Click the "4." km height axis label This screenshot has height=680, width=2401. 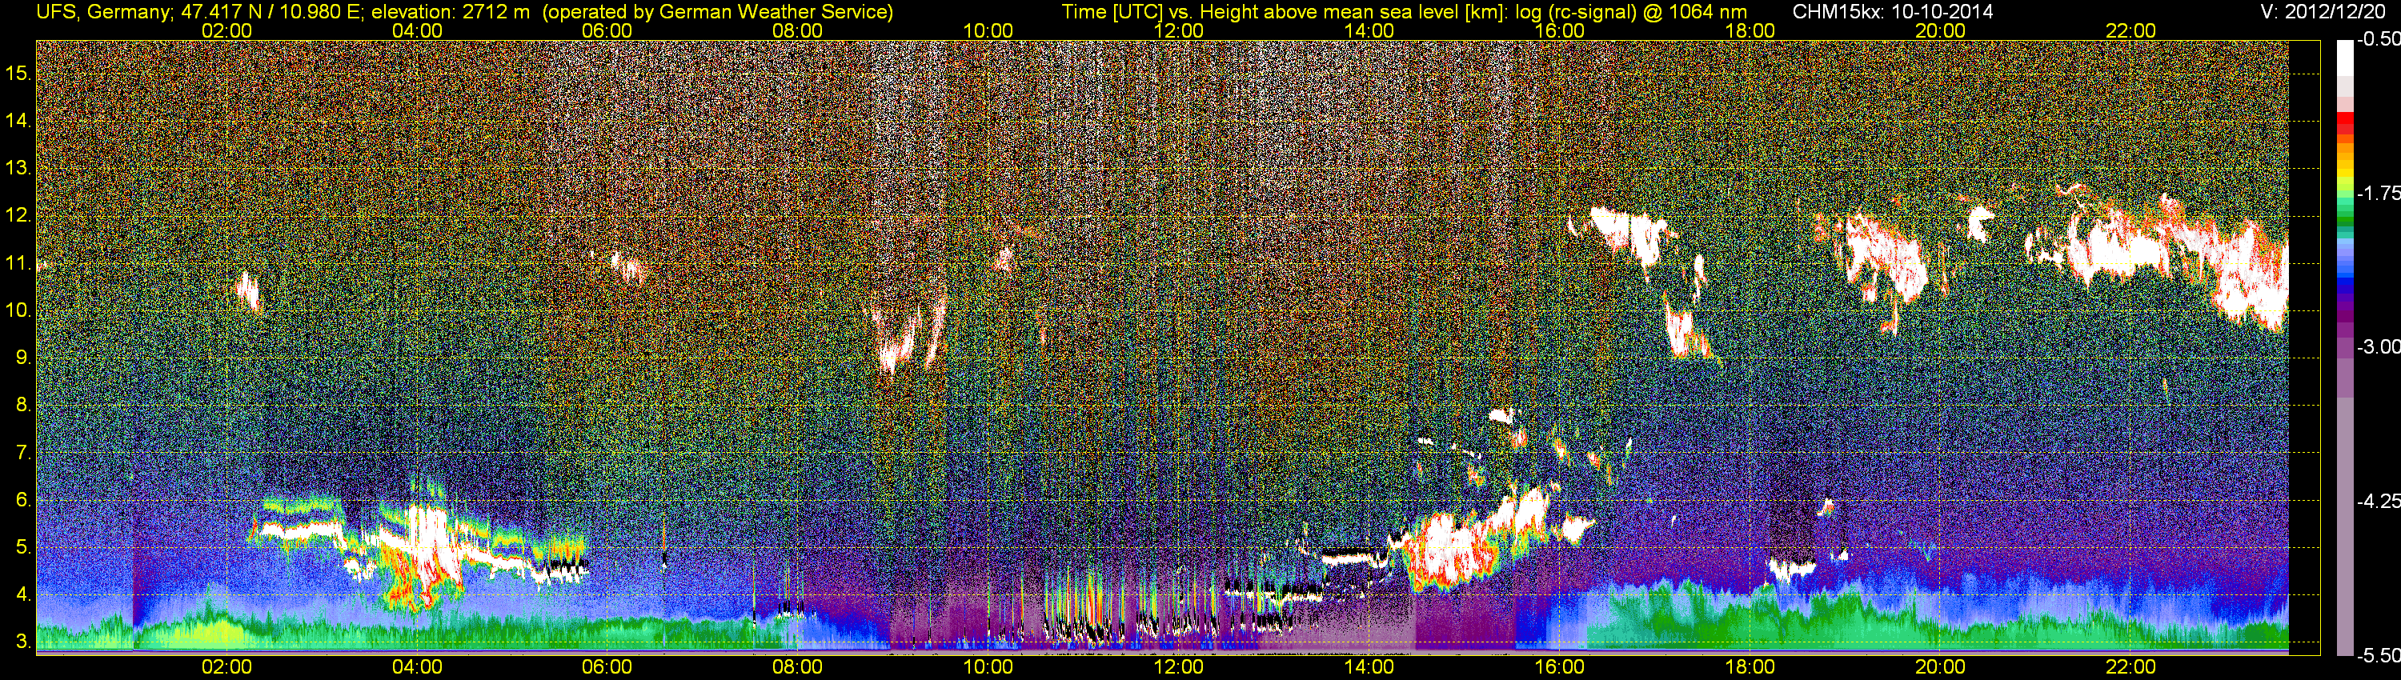tap(22, 594)
